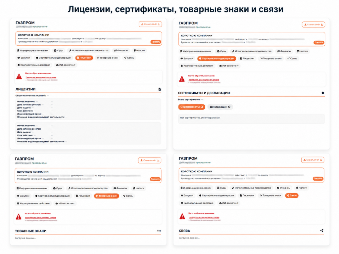This screenshot has height=254, width=339.
Task: Open Суды tab in СЕРТИФИКАТЫ И ДЕКЛАРАЦИИ card
Action: tap(221, 51)
